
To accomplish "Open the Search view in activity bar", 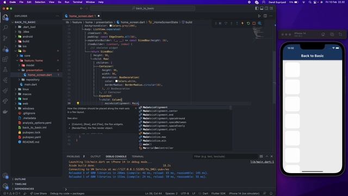I will click(5, 27).
